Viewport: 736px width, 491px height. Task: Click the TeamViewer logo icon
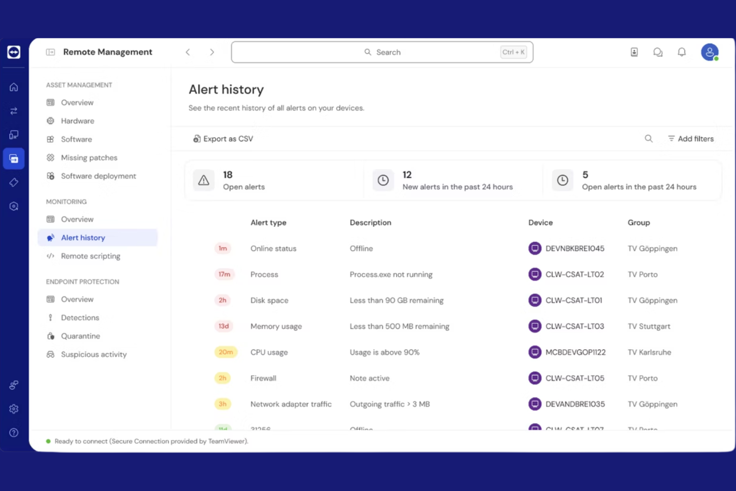(14, 52)
